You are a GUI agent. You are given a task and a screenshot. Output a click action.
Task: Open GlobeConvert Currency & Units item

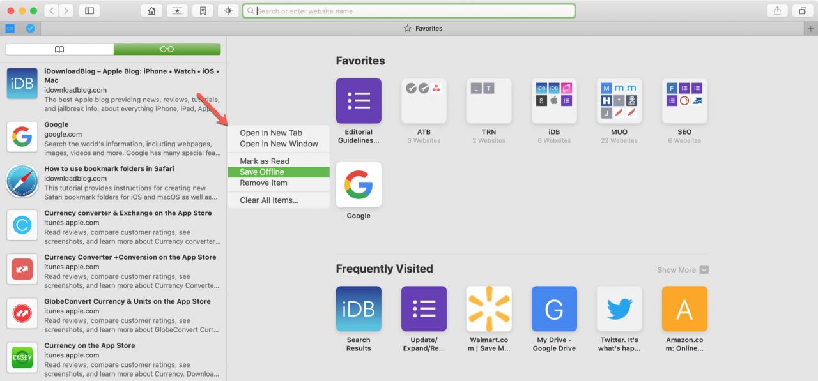[x=113, y=314]
